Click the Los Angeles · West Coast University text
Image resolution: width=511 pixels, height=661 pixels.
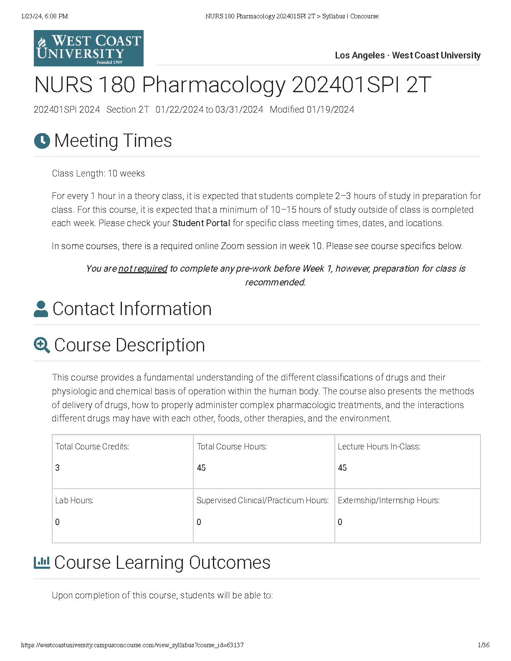(407, 56)
